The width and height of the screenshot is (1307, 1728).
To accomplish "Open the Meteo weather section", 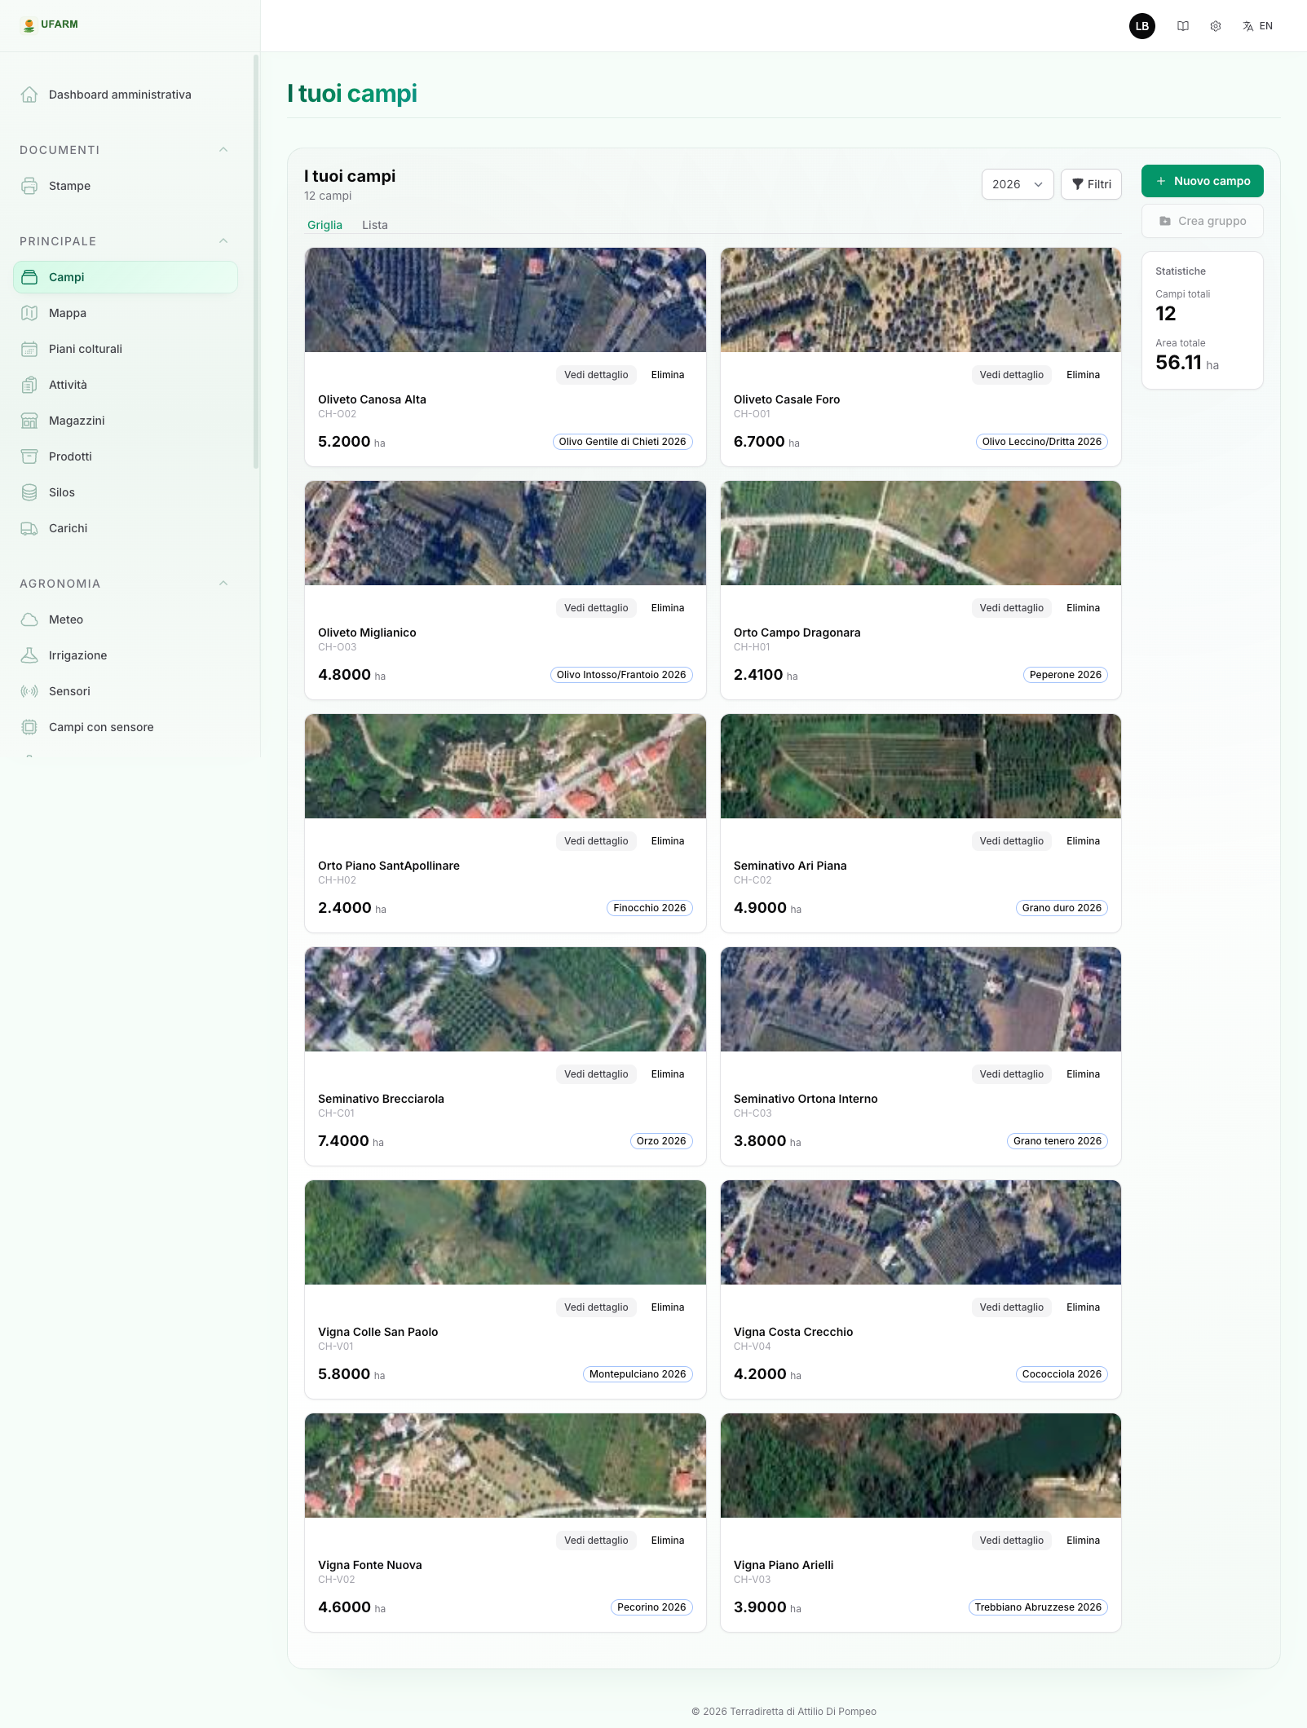I will coord(65,619).
